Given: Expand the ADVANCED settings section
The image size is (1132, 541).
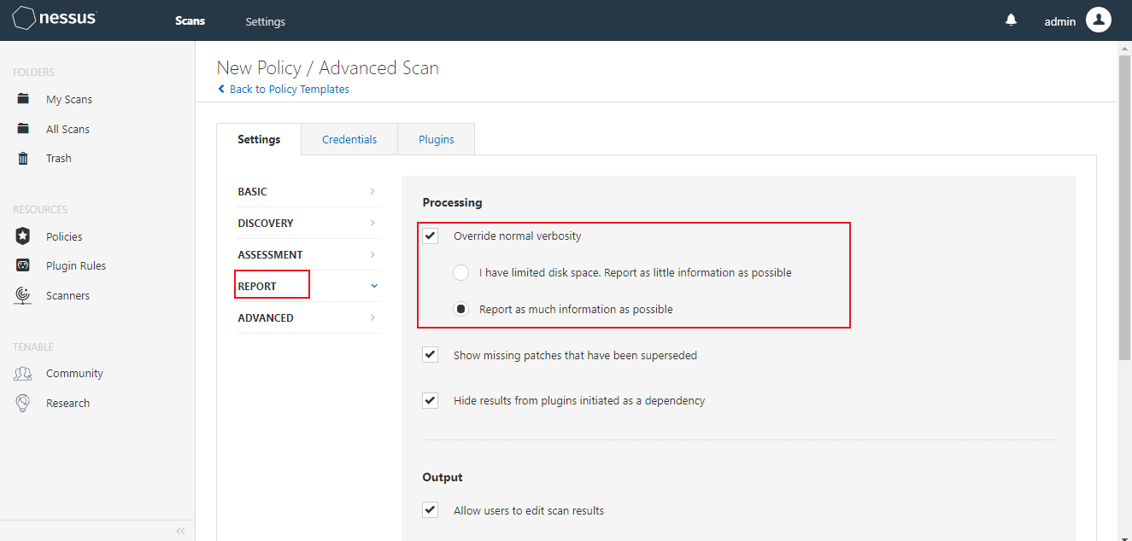Looking at the screenshot, I should click(x=308, y=318).
